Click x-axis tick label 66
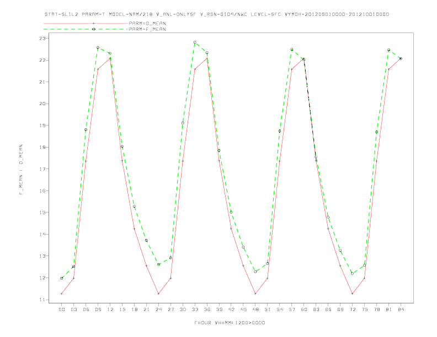Screen dimensions: 437x337 click(x=328, y=309)
